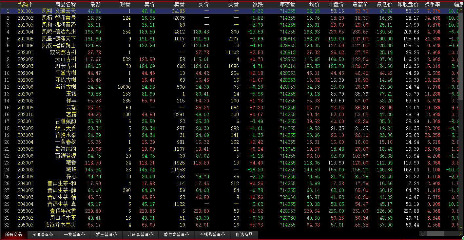Click the 开盘价 column header
Screen dimensions: 464x240
(x=336, y=4)
